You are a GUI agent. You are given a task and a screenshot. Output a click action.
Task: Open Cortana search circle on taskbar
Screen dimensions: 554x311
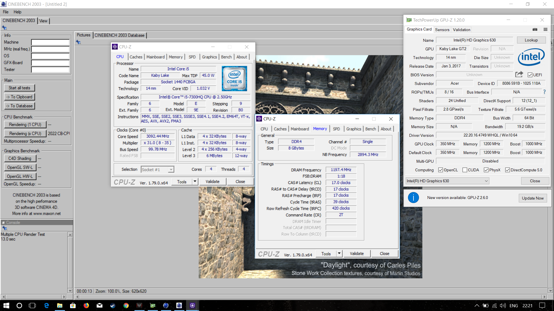click(19, 306)
